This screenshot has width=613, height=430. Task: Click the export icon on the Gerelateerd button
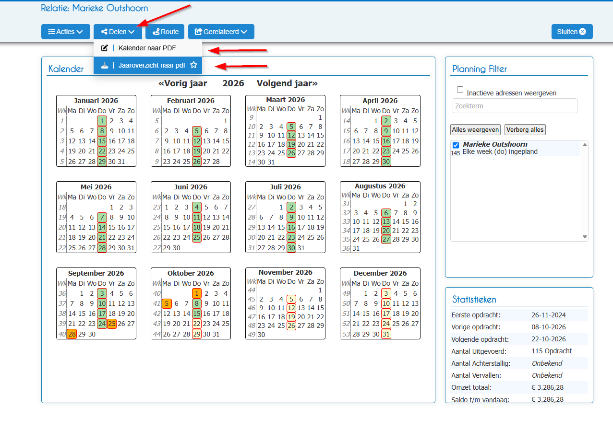198,32
